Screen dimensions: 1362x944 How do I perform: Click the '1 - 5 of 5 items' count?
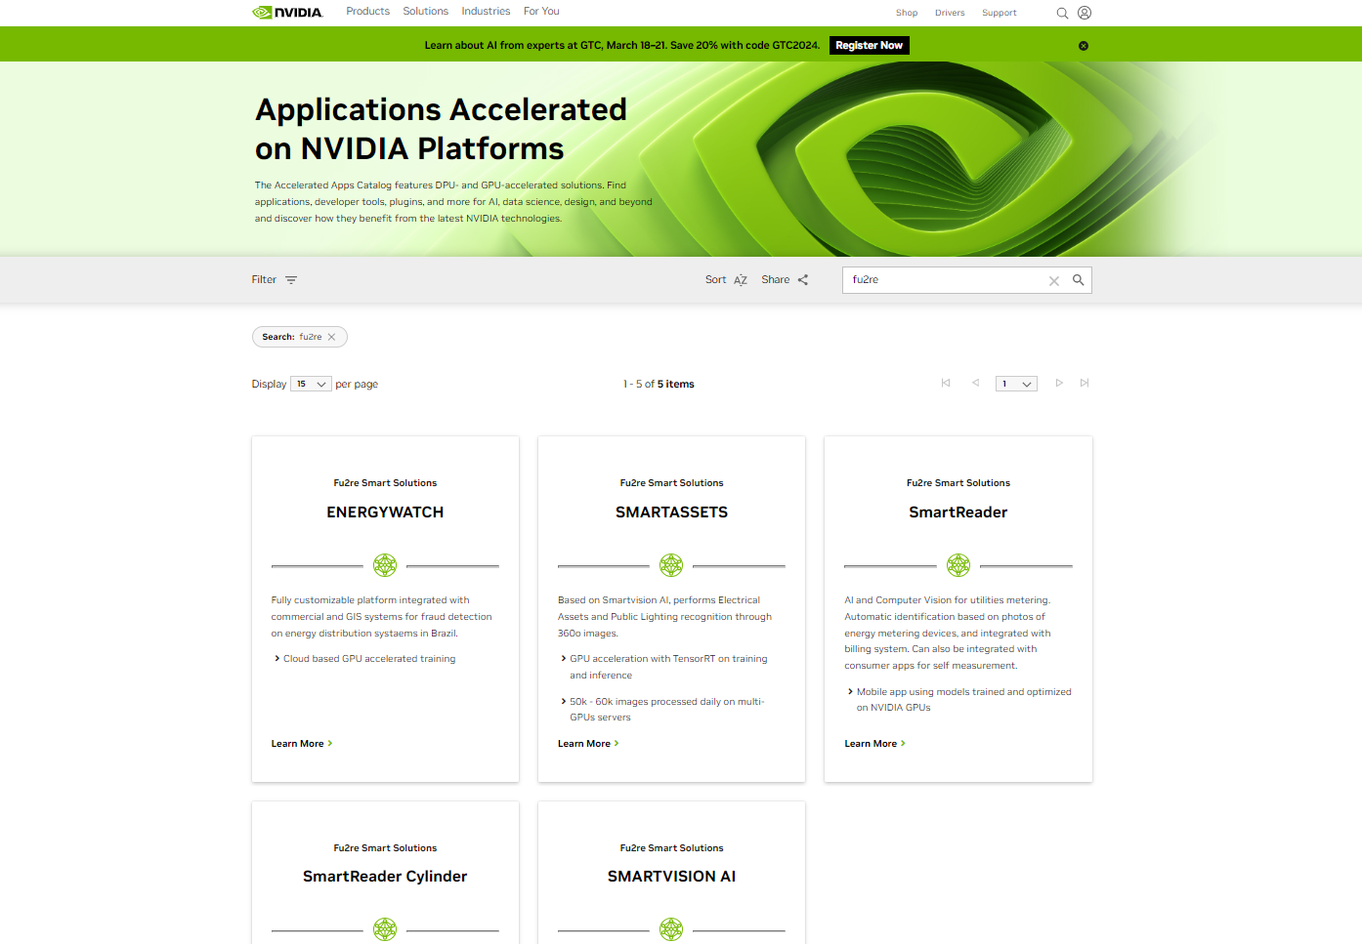coord(659,385)
